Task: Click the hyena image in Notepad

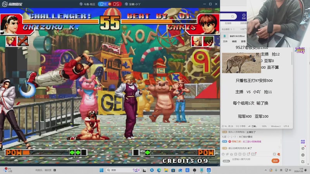Action: point(241,63)
